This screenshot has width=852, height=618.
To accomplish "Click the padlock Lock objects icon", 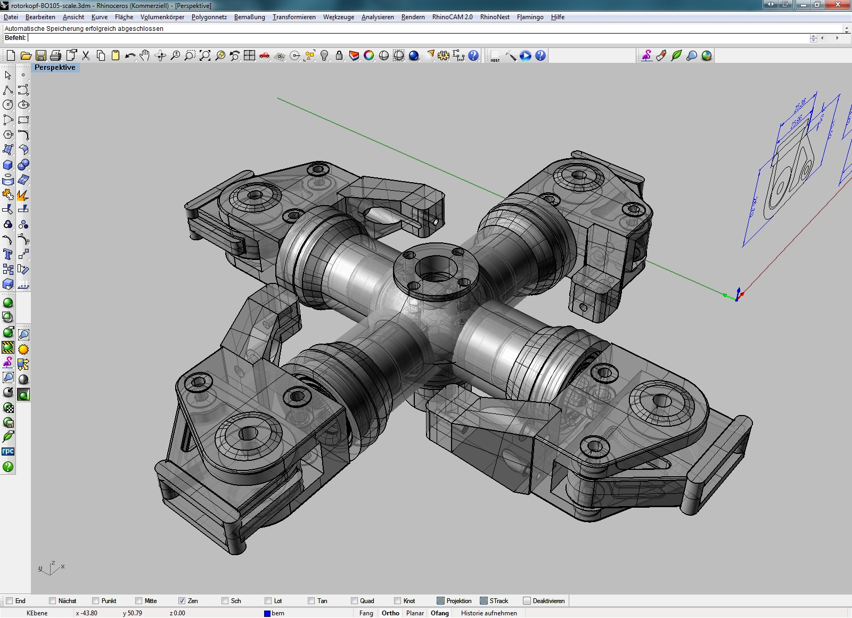I will (339, 55).
